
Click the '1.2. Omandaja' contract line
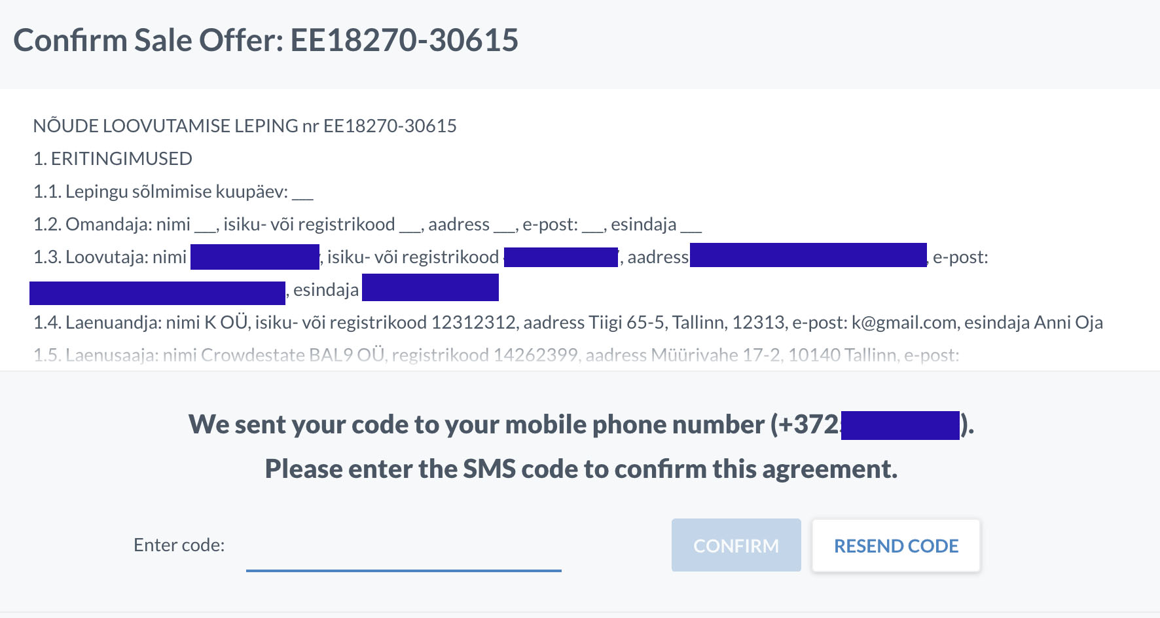coord(367,224)
